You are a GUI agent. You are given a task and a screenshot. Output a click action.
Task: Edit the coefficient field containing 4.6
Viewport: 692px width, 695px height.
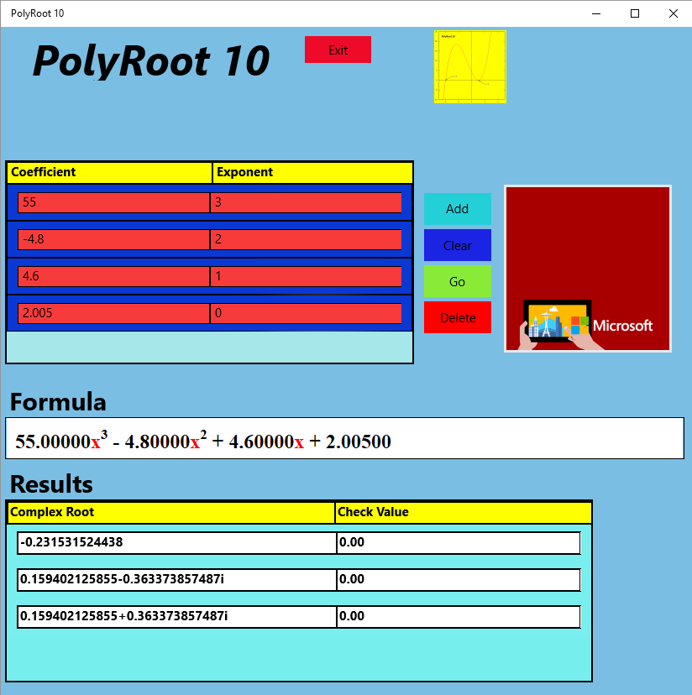click(x=113, y=276)
